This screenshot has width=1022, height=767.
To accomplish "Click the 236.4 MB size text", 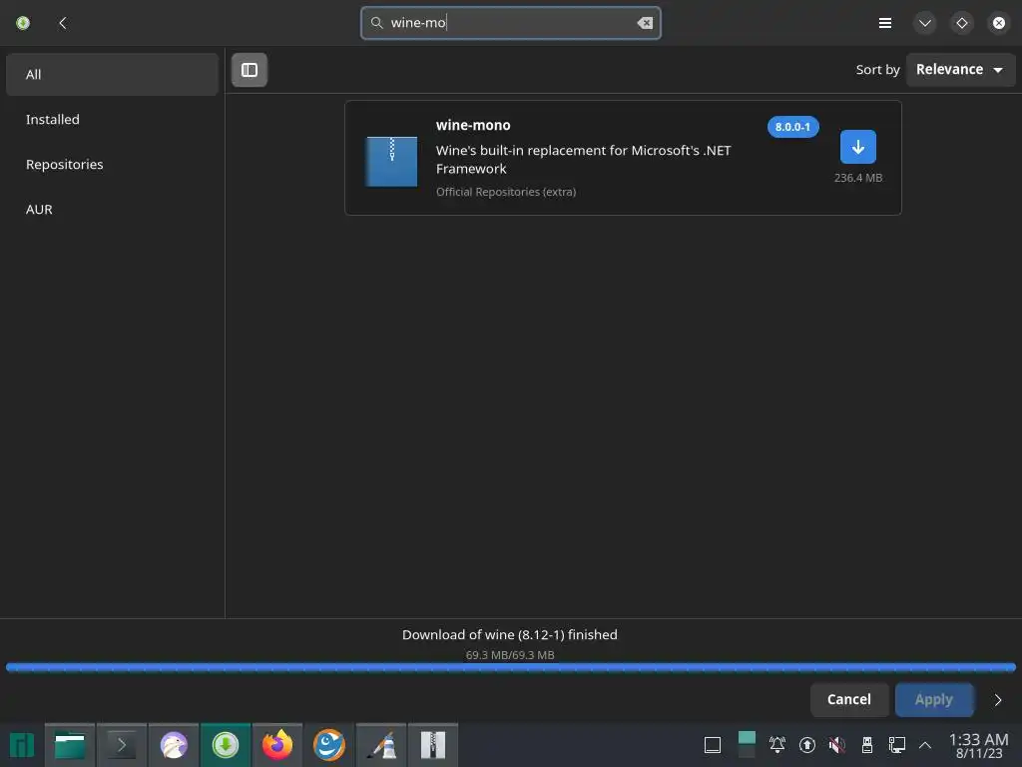I will [857, 178].
